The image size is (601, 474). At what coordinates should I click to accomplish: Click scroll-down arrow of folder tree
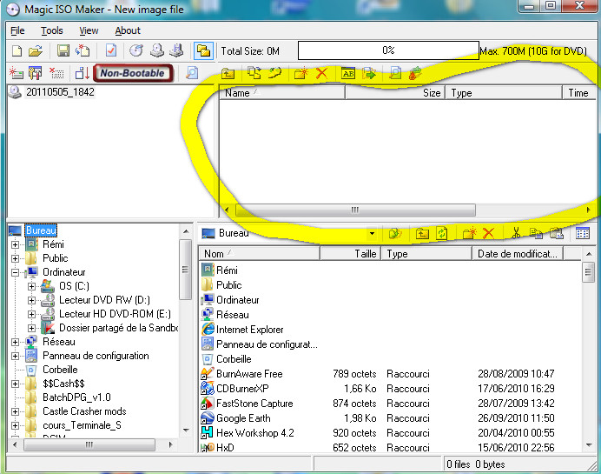pyautogui.click(x=186, y=431)
